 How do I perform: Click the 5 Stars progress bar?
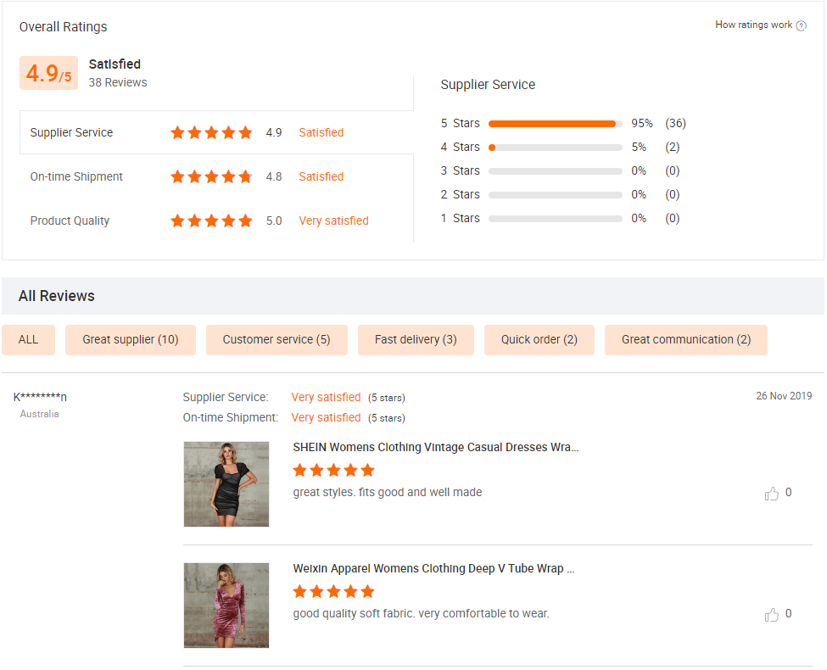[x=556, y=124]
